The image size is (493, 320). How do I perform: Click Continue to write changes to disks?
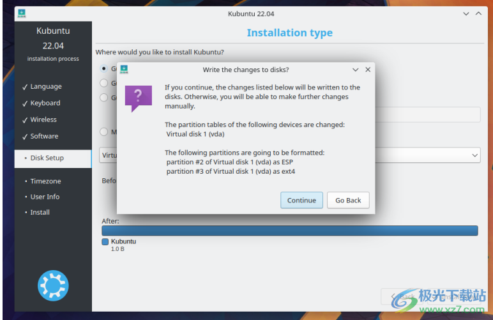point(301,200)
